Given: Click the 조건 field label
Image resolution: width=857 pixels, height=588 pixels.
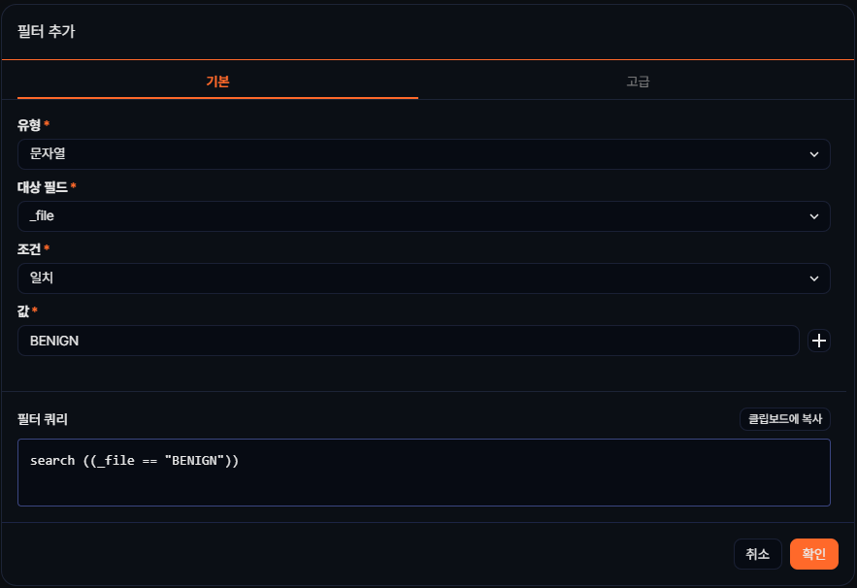Looking at the screenshot, I should point(29,248).
